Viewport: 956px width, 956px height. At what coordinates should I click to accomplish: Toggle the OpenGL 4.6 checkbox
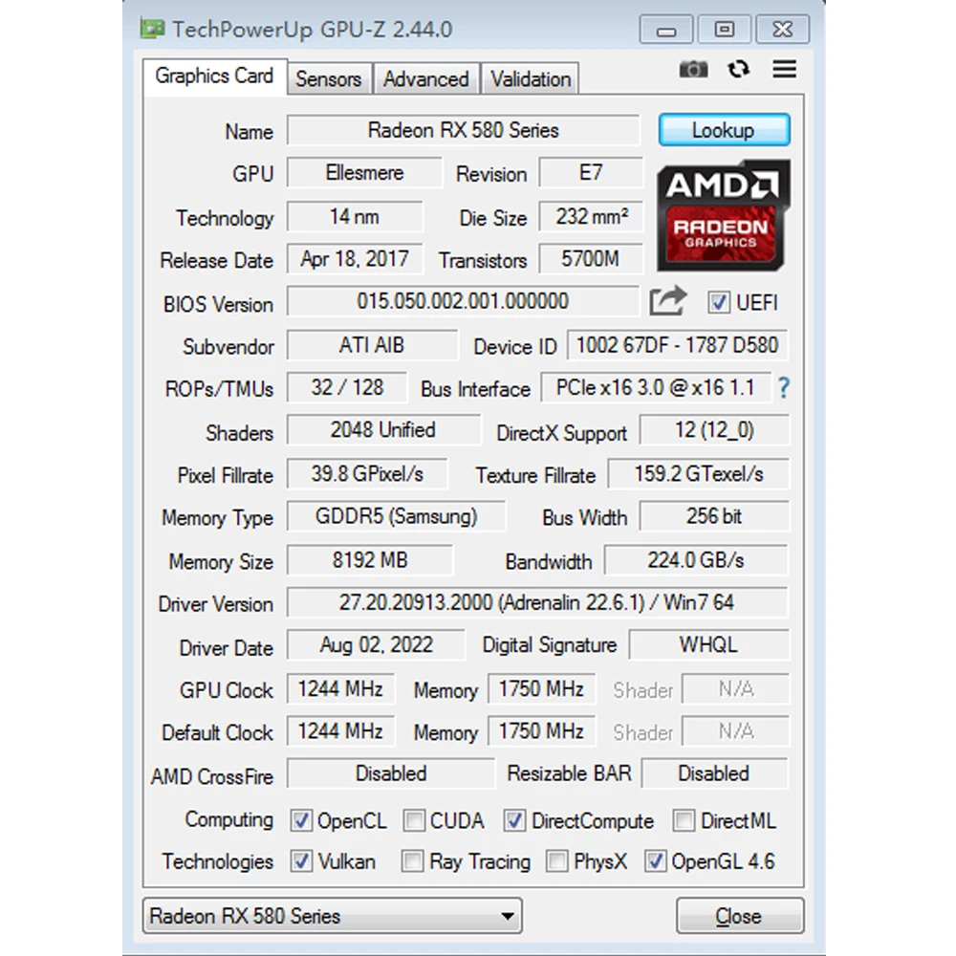[656, 861]
